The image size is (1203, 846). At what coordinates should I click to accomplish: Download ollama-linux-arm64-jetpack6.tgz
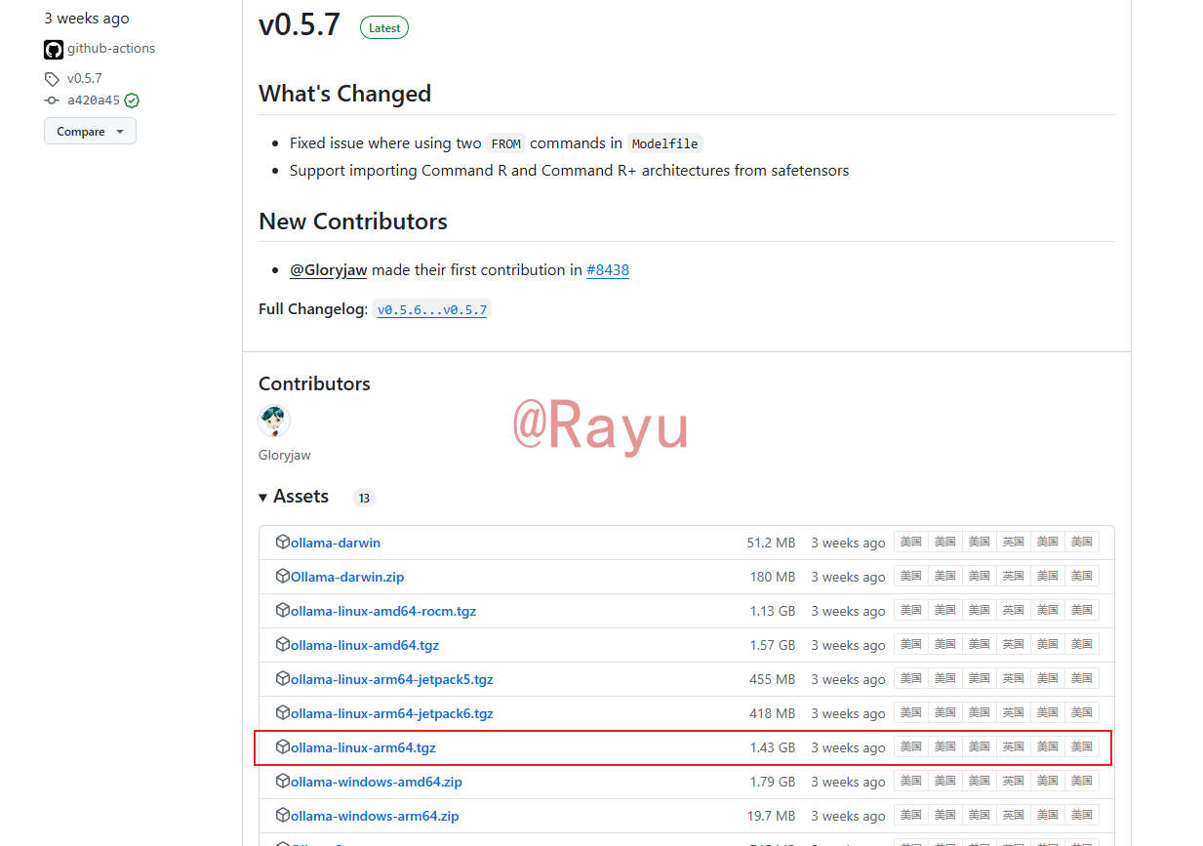392,713
